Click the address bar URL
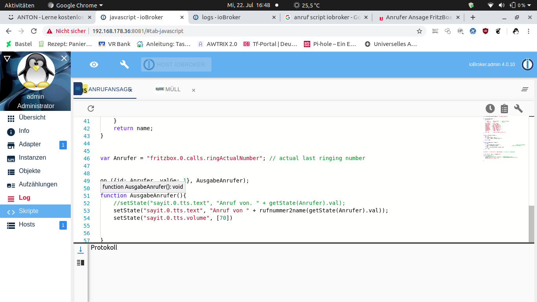 point(138,31)
